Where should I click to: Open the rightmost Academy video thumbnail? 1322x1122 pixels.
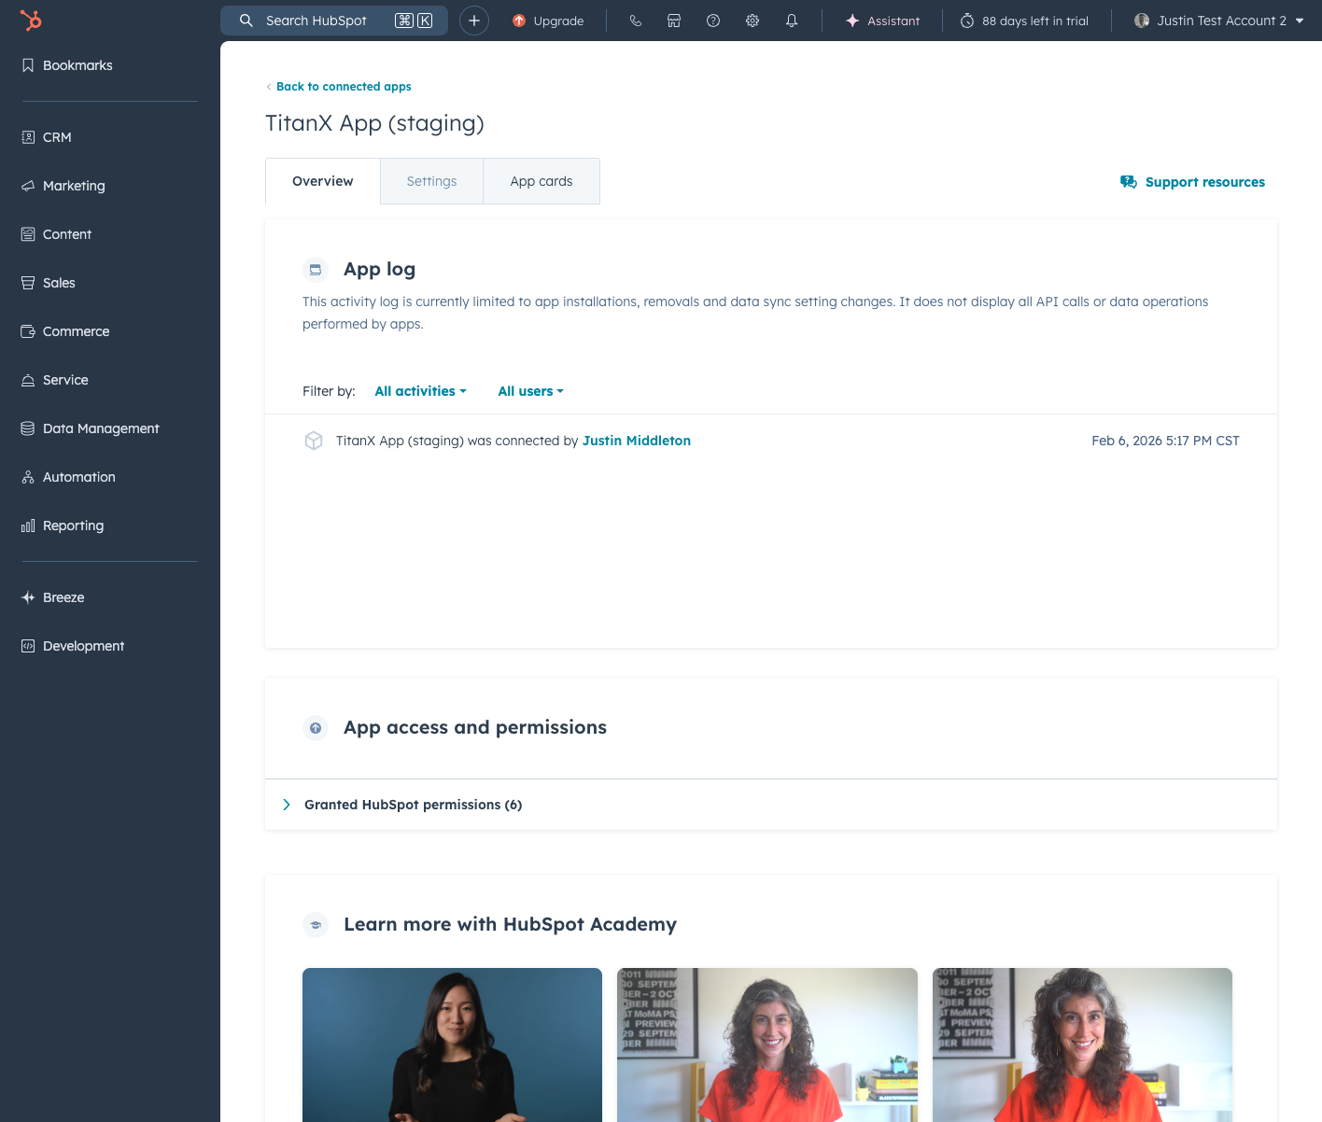pos(1082,1045)
